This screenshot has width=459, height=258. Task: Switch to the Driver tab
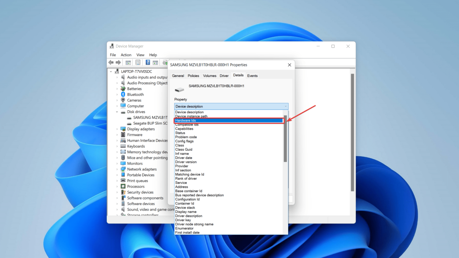224,75
